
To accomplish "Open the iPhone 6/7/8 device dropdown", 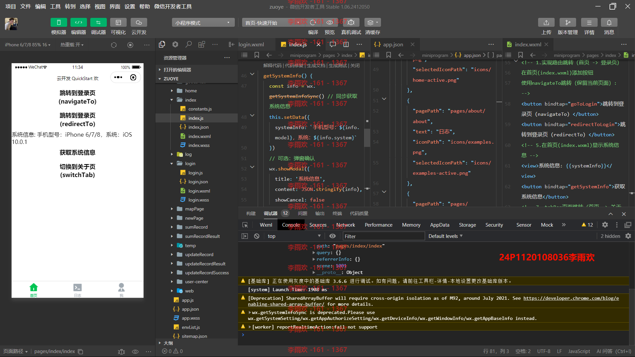I will pyautogui.click(x=27, y=45).
